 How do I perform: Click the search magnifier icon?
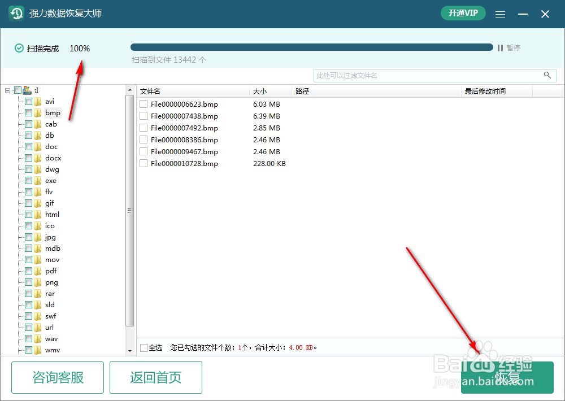click(547, 75)
